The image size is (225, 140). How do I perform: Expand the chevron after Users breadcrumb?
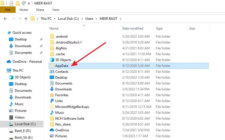pyautogui.click(x=96, y=19)
